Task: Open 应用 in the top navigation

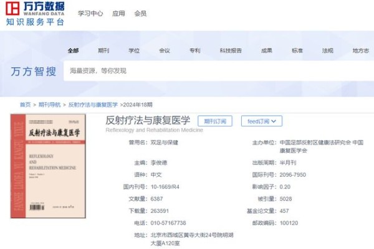Action: pyautogui.click(x=118, y=14)
